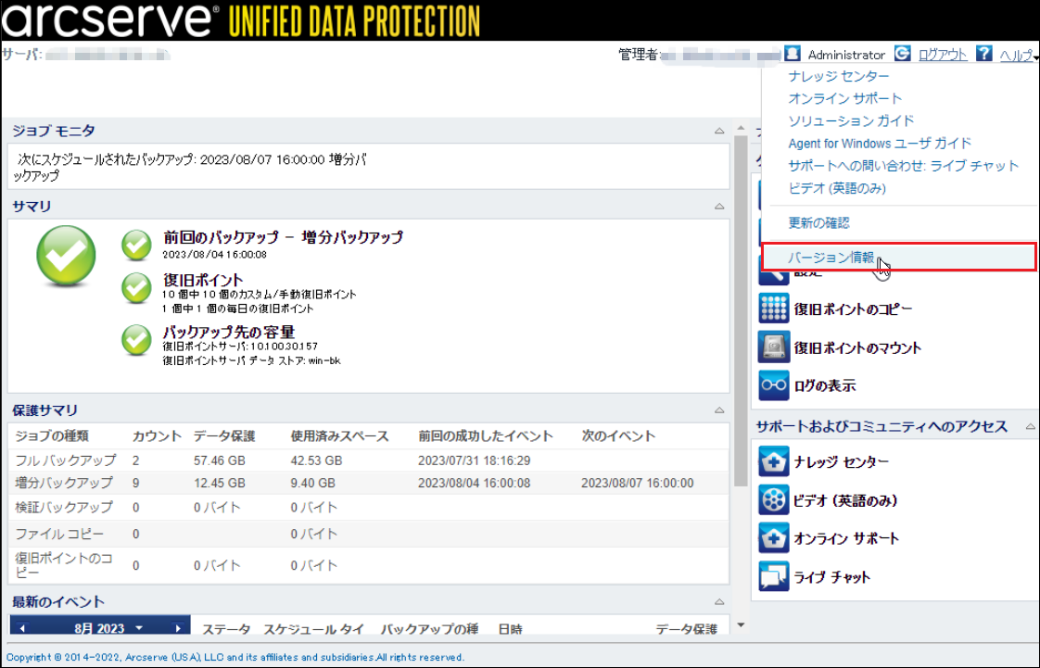Click the large green summary status icon
The height and width of the screenshot is (668, 1040).
[66, 256]
